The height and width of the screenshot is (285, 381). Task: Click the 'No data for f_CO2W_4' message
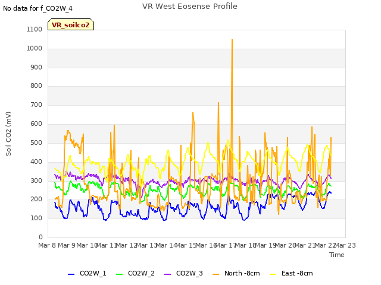pos(38,8)
